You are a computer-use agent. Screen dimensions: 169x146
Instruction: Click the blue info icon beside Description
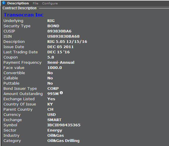point(4,3)
